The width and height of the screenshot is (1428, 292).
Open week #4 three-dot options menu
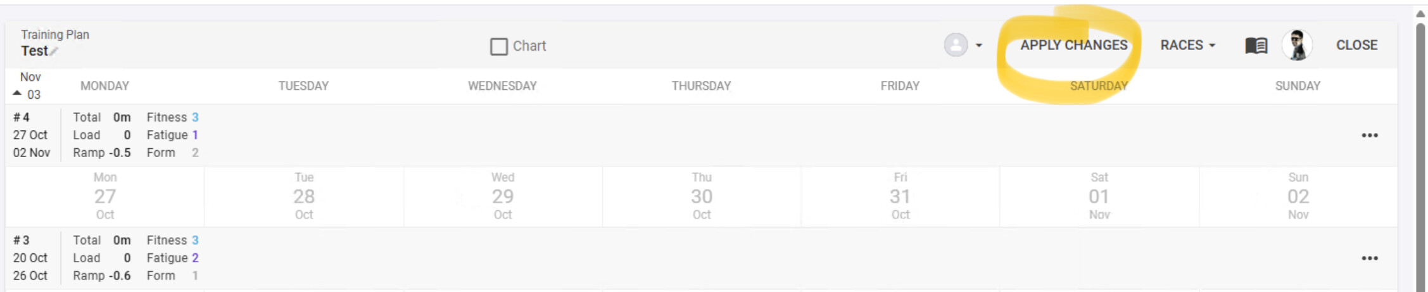point(1369,136)
